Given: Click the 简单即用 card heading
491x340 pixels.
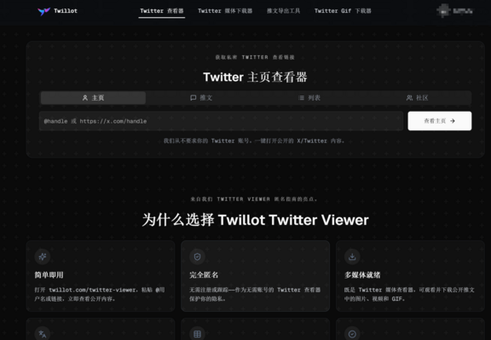Looking at the screenshot, I should click(49, 275).
